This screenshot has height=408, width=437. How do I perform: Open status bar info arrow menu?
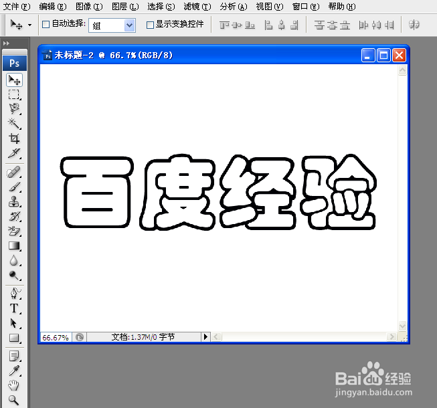pos(205,336)
